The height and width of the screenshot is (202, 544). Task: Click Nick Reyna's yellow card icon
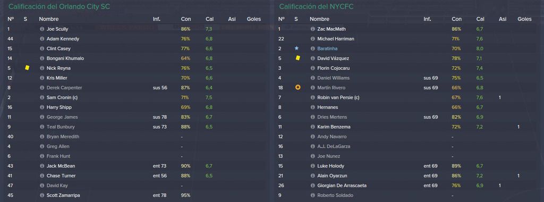[x=27, y=68]
